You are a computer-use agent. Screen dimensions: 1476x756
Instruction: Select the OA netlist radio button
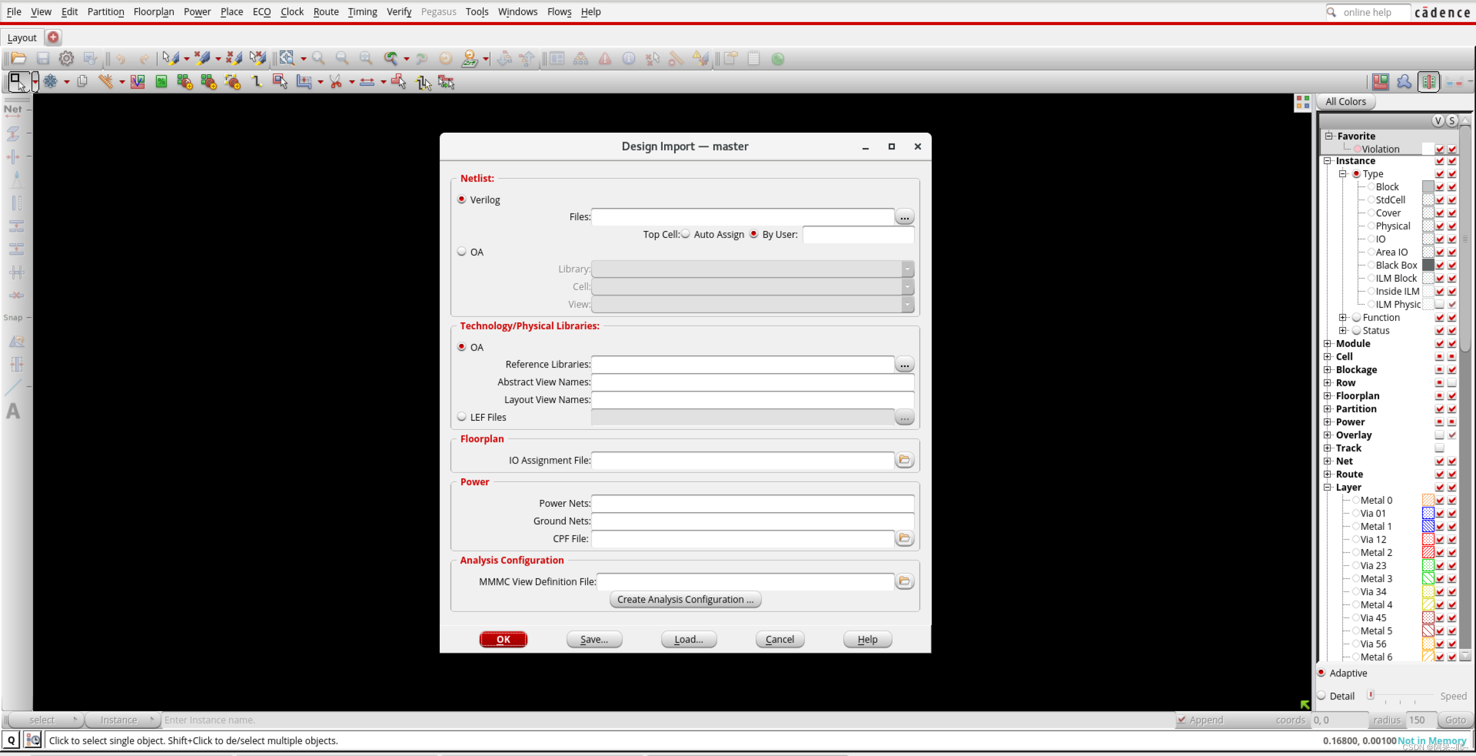click(462, 251)
